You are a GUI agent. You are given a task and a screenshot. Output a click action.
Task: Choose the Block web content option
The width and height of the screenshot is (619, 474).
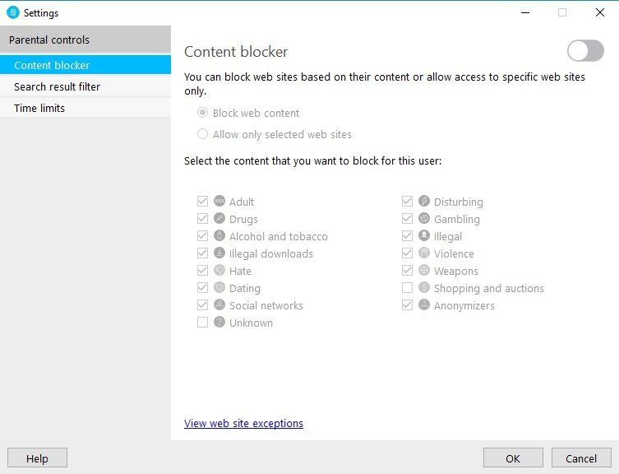[x=202, y=113]
